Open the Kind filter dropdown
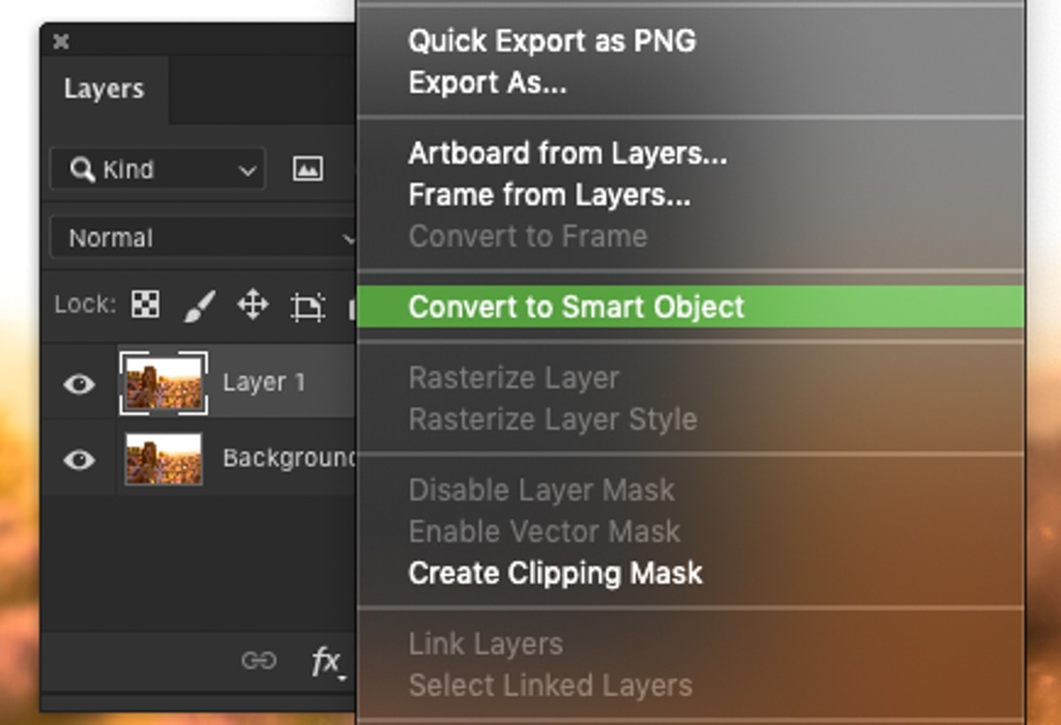 [157, 169]
